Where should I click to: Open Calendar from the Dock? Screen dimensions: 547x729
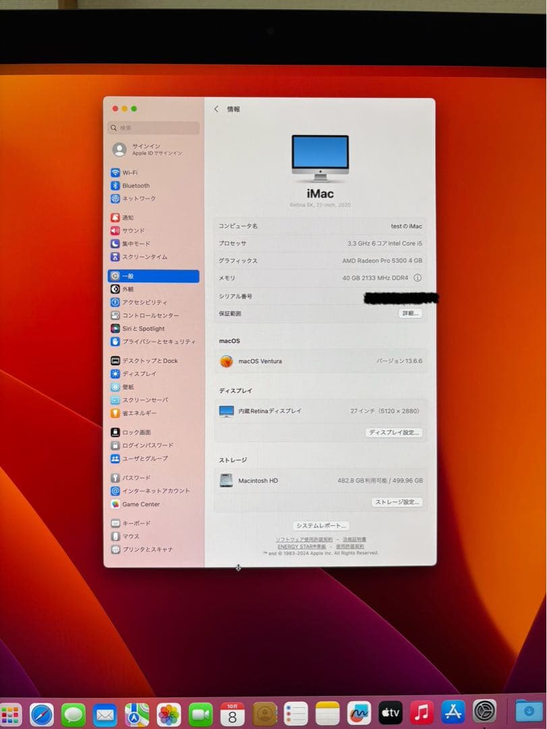[233, 714]
